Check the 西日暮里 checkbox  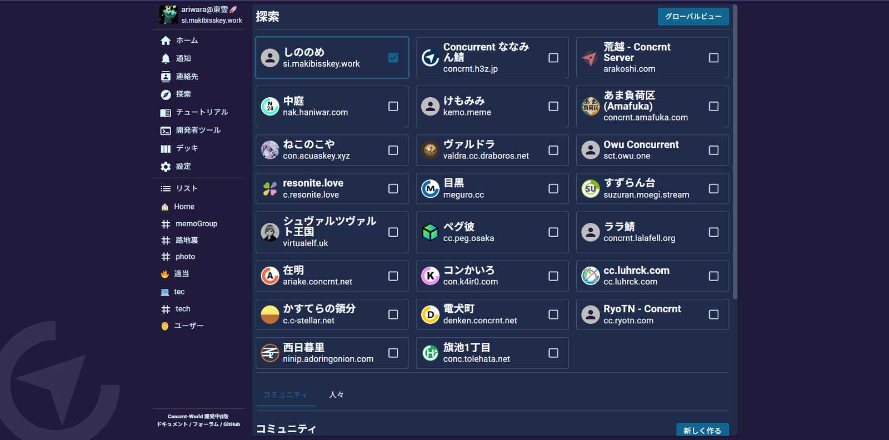pyautogui.click(x=393, y=353)
